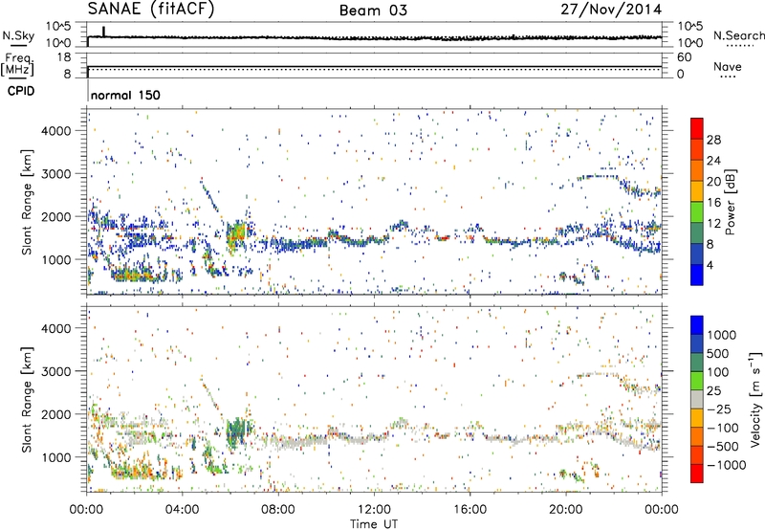765x530 pixels.
Task: Click the 25 tick on the Velocity colorbar
Action: [x=714, y=390]
